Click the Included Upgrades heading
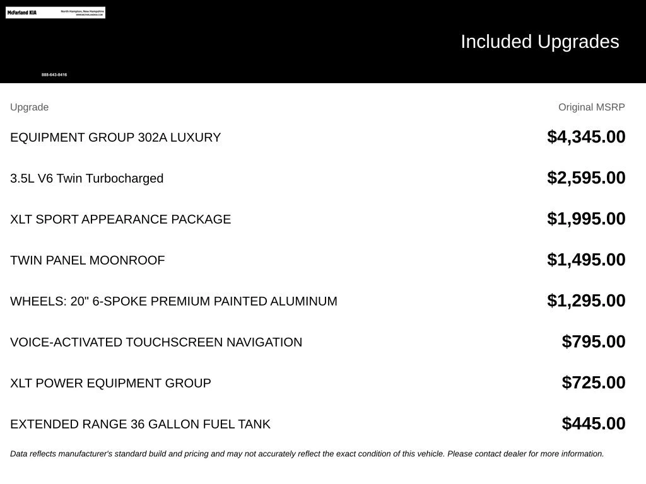 [x=540, y=42]
